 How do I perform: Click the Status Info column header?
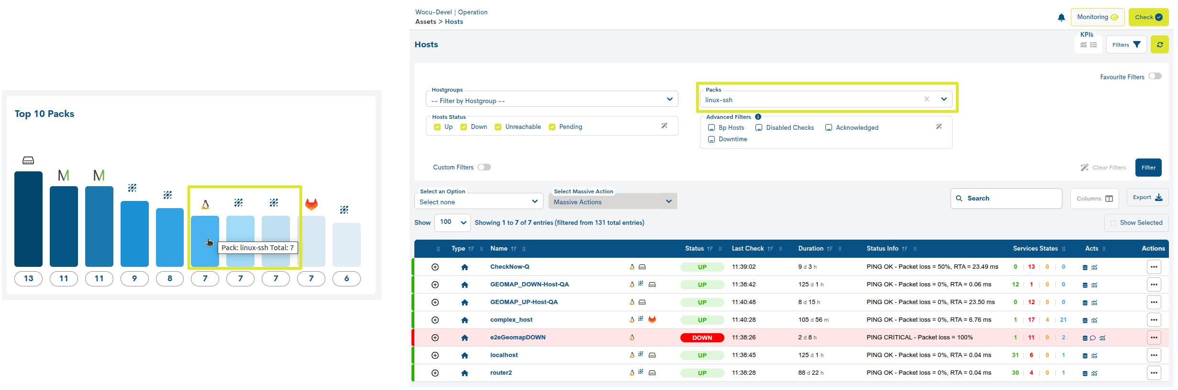882,249
